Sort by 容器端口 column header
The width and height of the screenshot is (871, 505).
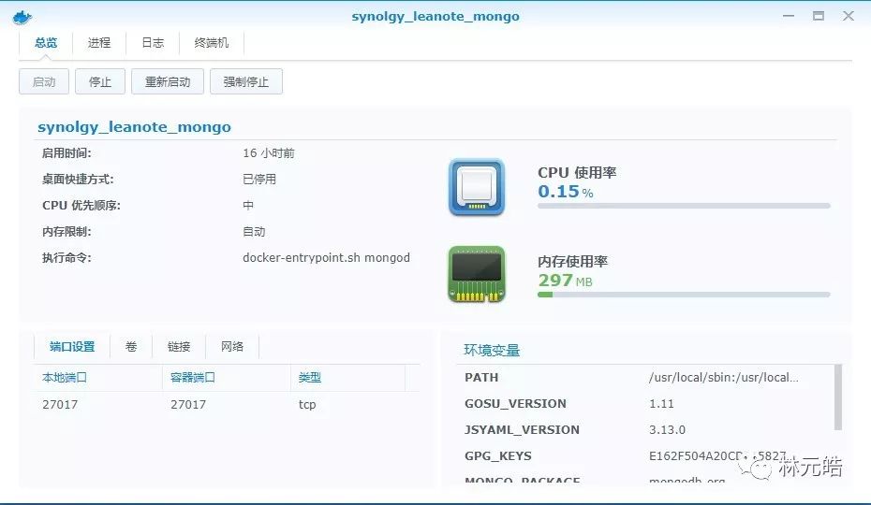coord(226,378)
